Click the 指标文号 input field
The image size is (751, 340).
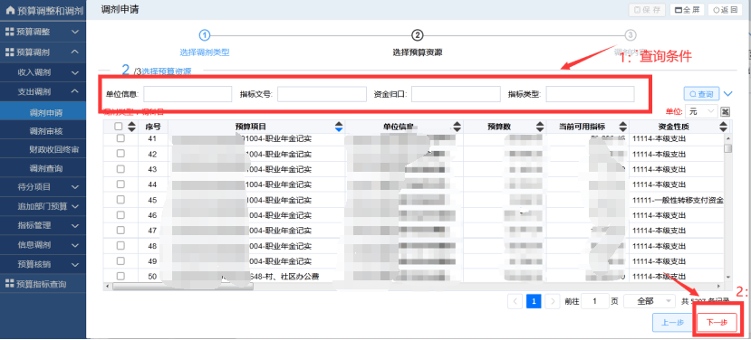coord(322,94)
